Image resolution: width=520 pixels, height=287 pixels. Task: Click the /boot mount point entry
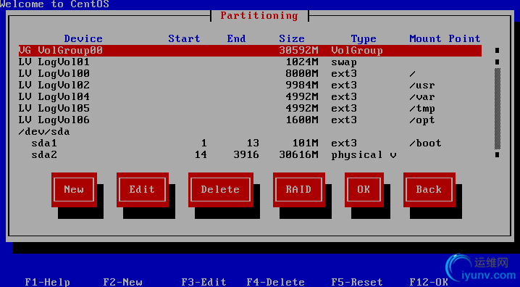tap(425, 143)
